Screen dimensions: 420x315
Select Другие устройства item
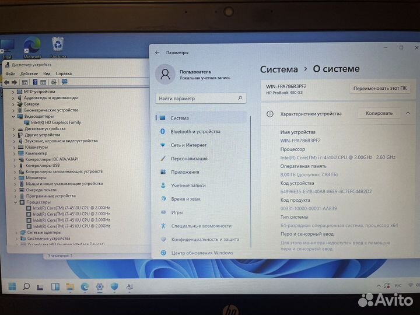(43, 135)
